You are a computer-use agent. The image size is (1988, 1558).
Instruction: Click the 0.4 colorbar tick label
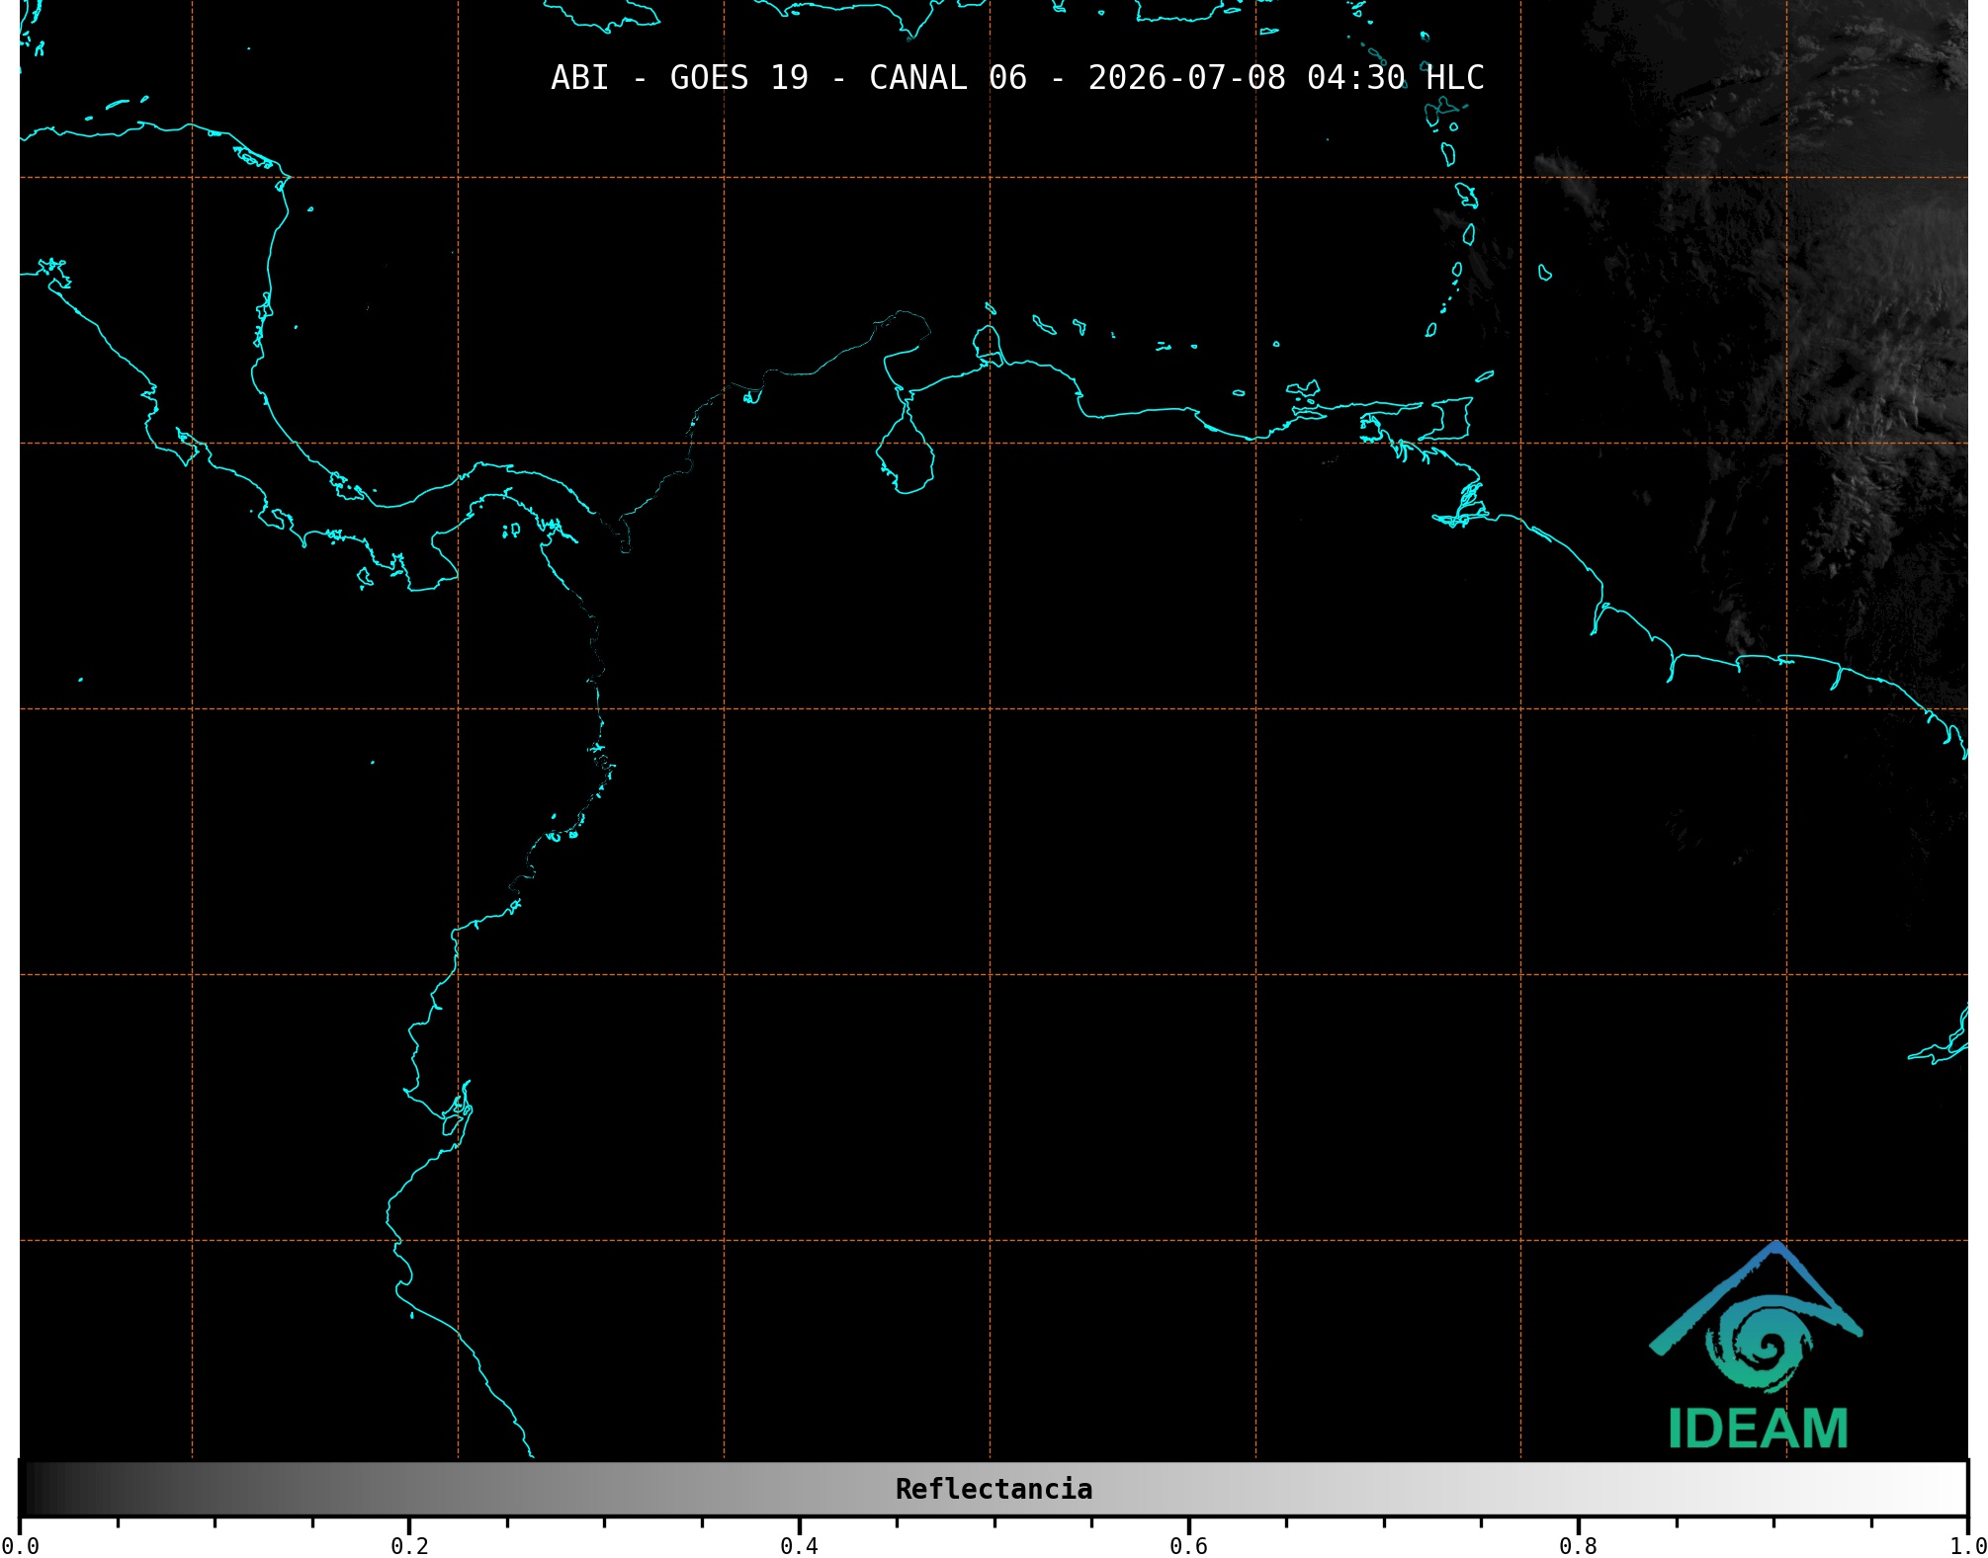(799, 1546)
